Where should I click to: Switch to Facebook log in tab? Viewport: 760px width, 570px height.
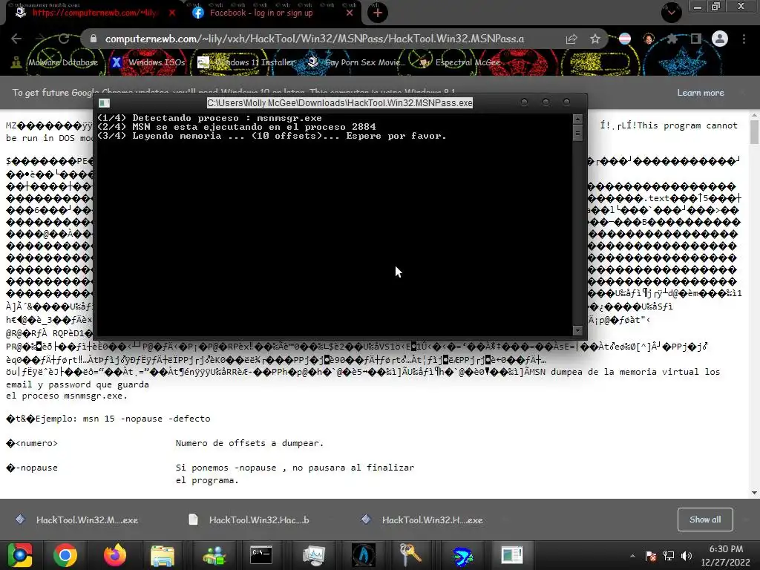[x=261, y=13]
